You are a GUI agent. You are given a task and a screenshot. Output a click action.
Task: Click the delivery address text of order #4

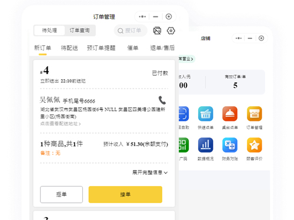click(x=103, y=113)
